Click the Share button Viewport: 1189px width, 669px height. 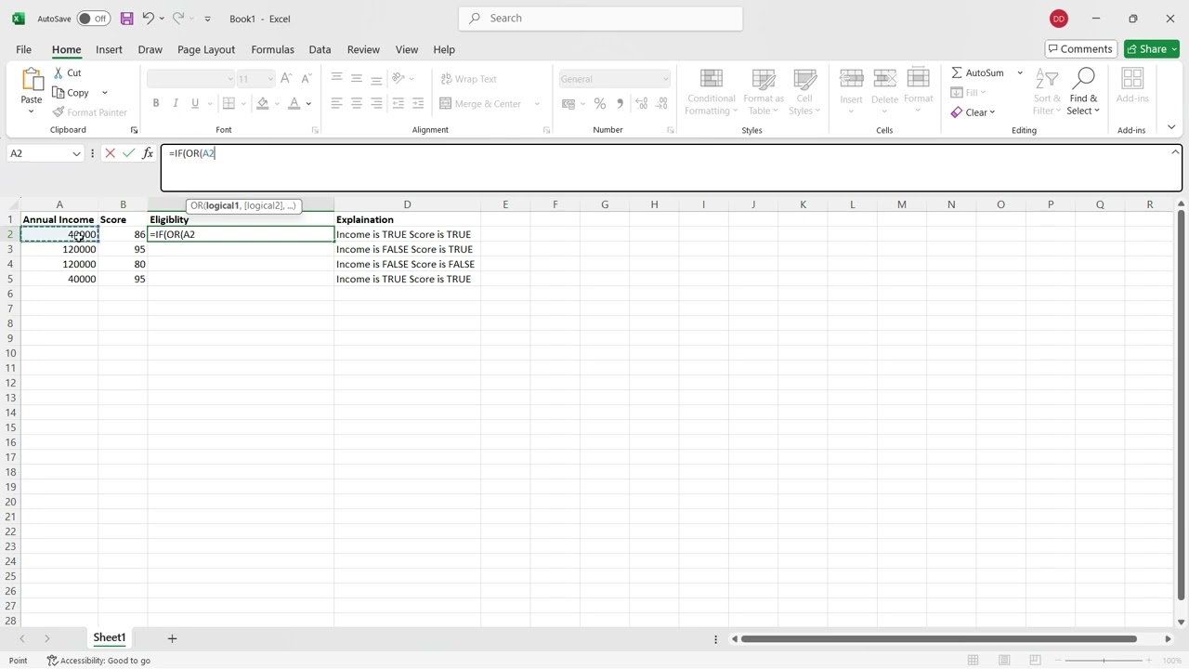(1151, 49)
